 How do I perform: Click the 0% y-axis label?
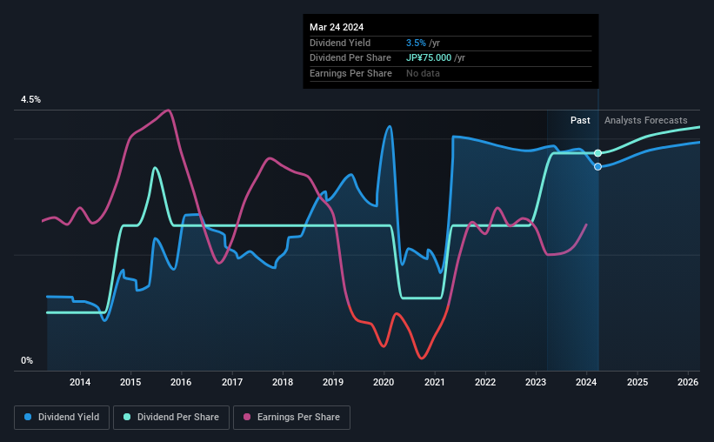27,360
